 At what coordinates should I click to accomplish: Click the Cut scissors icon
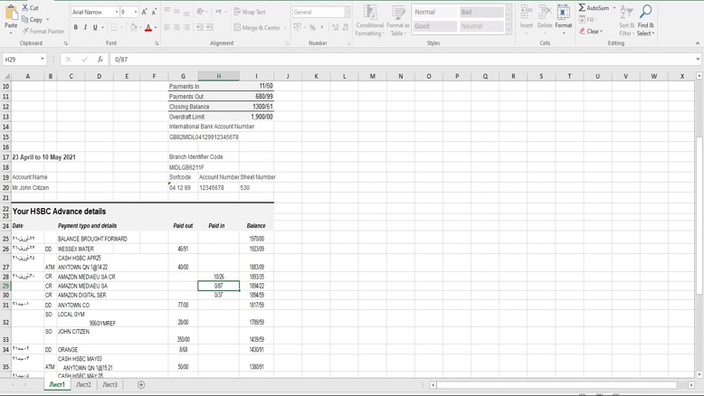click(25, 8)
